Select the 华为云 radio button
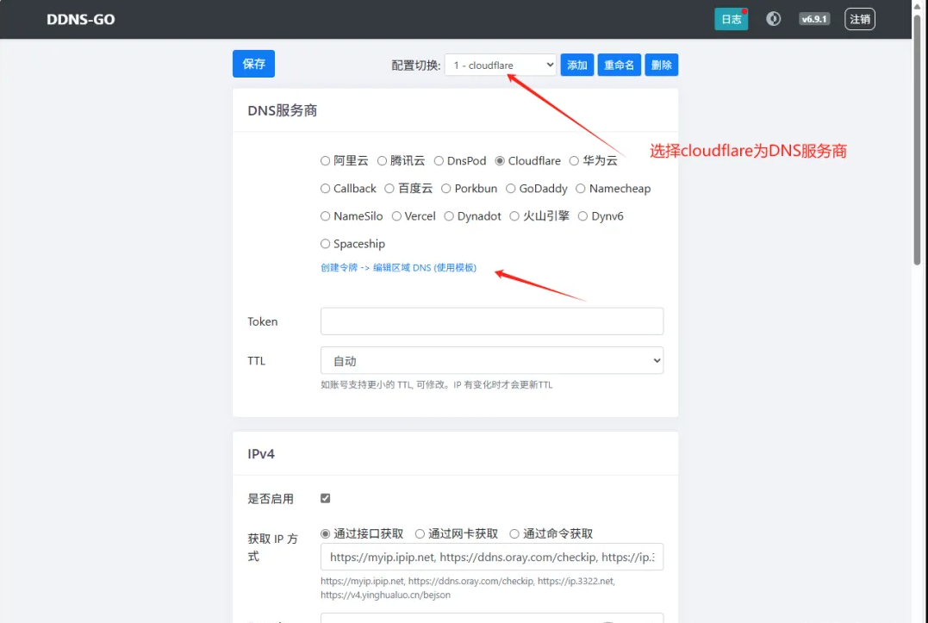 [574, 161]
